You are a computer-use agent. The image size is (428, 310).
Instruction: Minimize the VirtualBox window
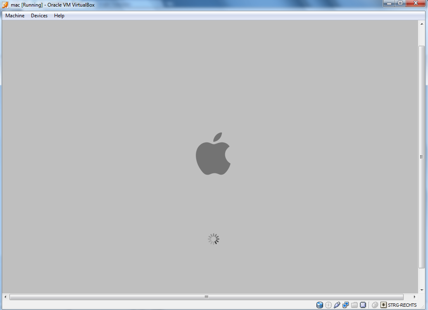(389, 3)
